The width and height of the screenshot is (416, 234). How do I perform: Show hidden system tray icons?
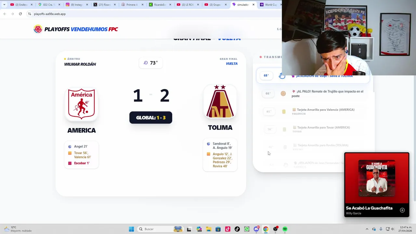point(367,229)
